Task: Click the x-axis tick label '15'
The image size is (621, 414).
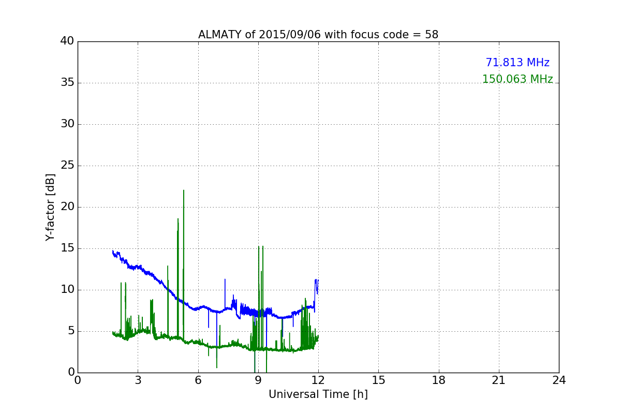Action: pyautogui.click(x=378, y=380)
